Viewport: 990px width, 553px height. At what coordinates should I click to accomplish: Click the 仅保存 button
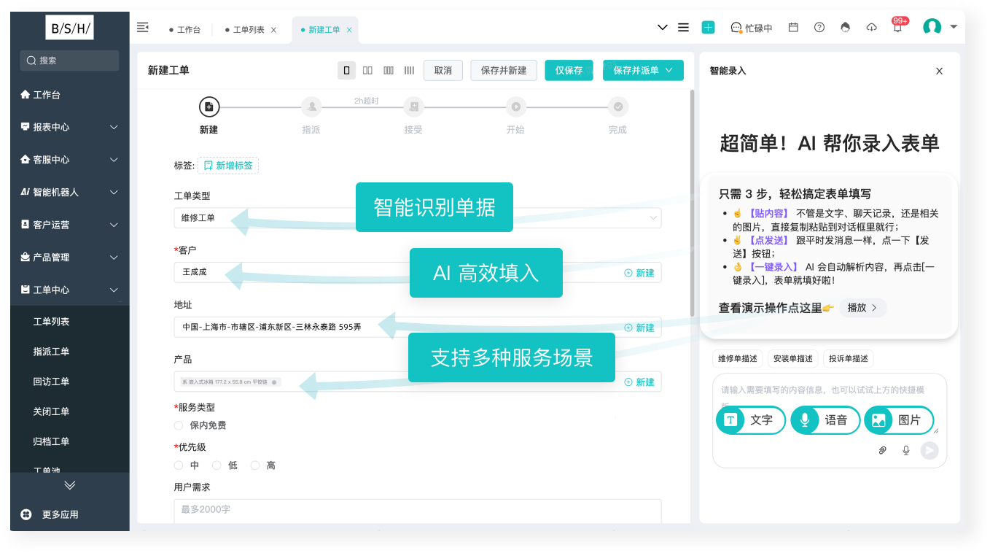(569, 71)
